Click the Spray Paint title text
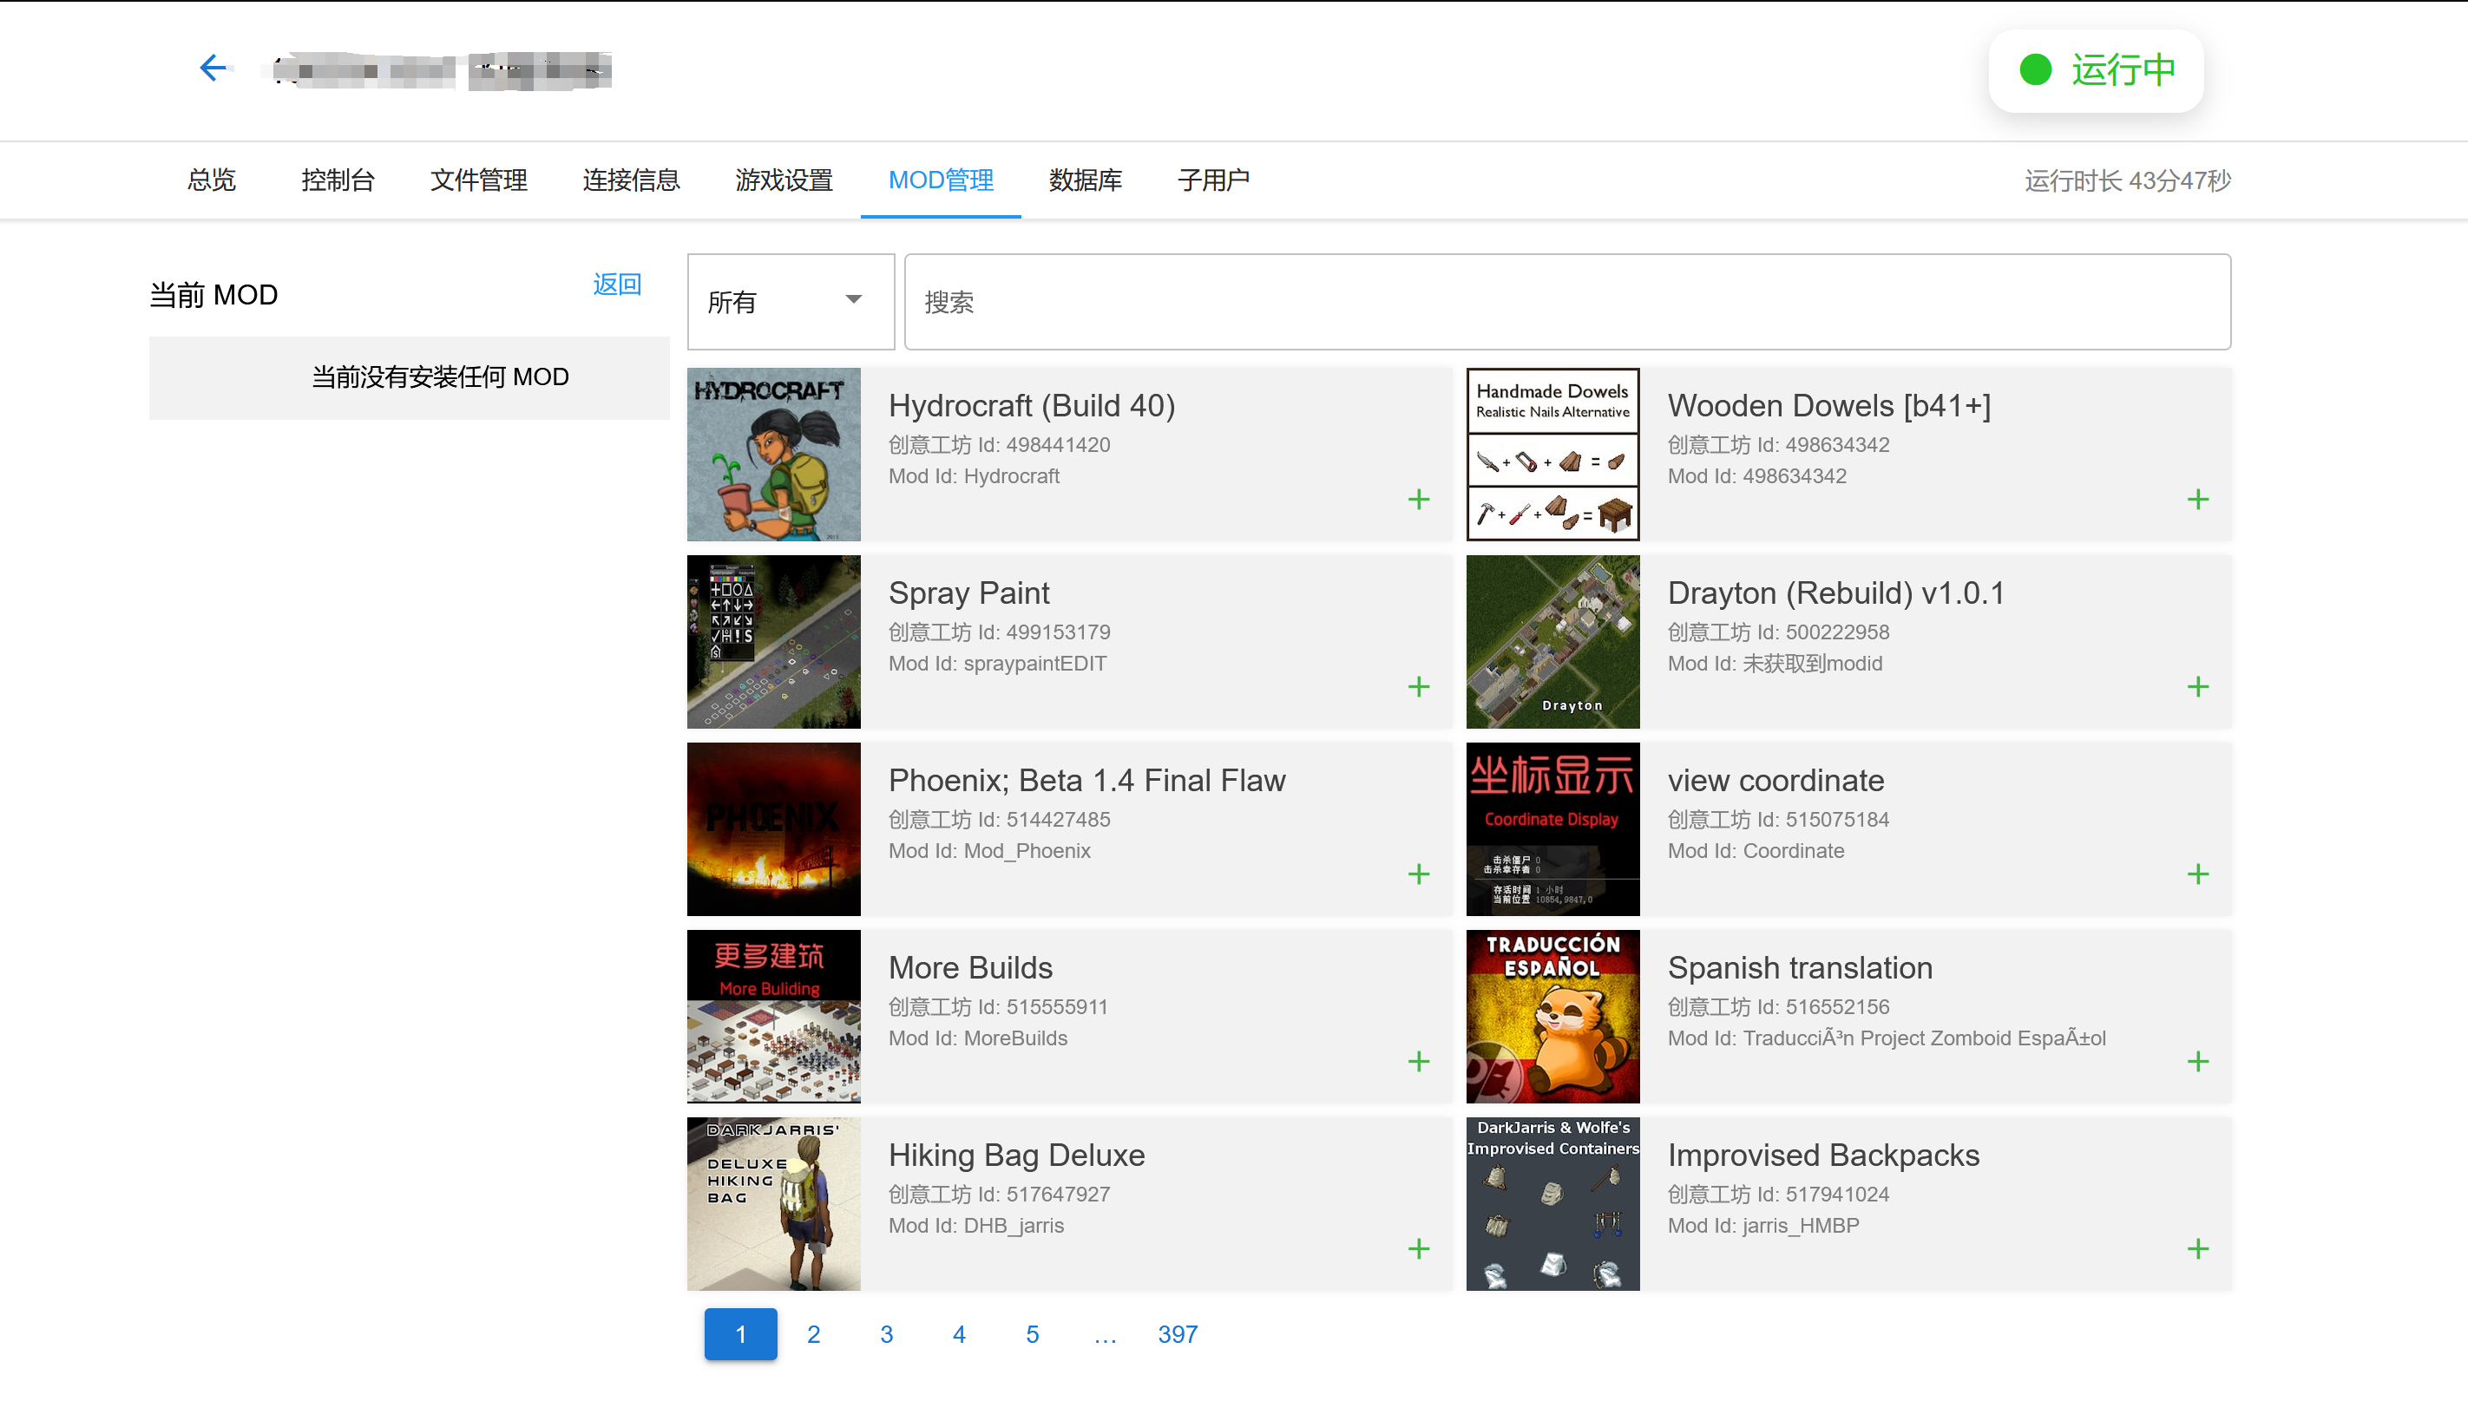The height and width of the screenshot is (1401, 2468). point(968,592)
